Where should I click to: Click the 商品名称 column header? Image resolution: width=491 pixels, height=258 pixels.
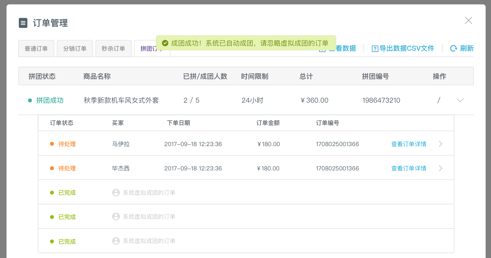pos(97,76)
